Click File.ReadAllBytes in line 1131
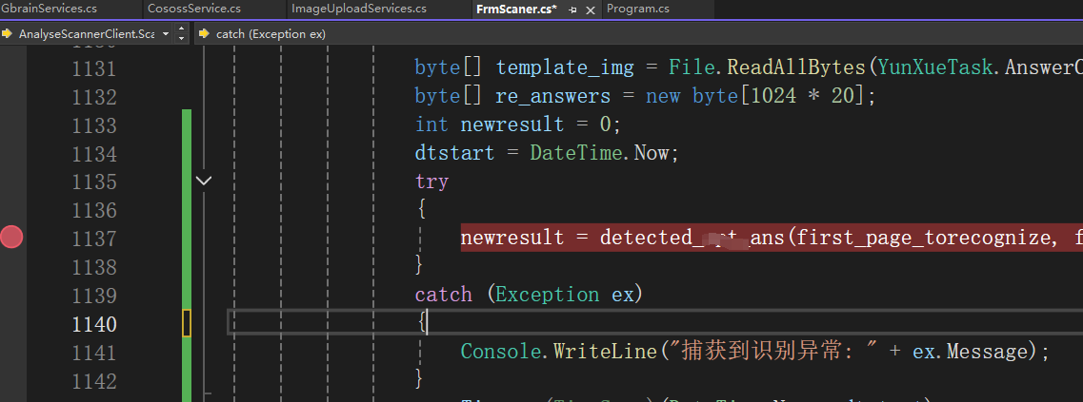This screenshot has height=402, width=1083. (x=768, y=67)
